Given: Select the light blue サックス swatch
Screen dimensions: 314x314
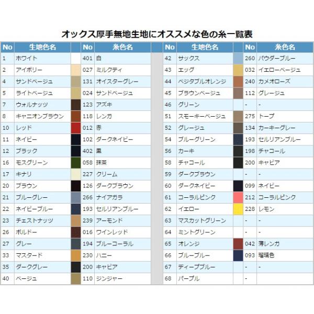Looking at the screenshot, I should tap(238, 58).
